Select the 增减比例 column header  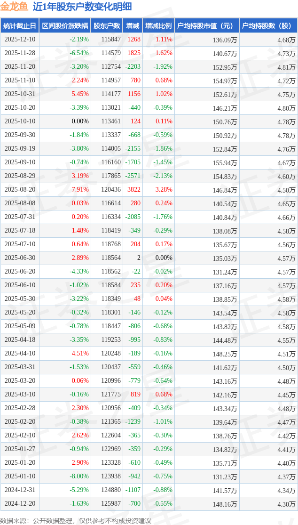[158, 26]
